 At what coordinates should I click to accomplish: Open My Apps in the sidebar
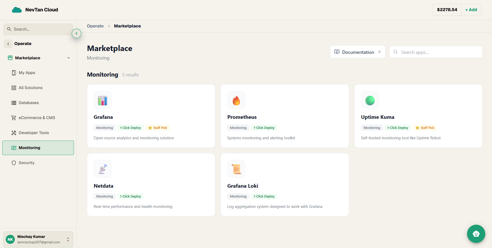click(x=38, y=73)
